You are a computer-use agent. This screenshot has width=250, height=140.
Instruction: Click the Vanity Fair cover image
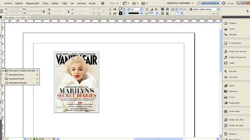[77, 82]
